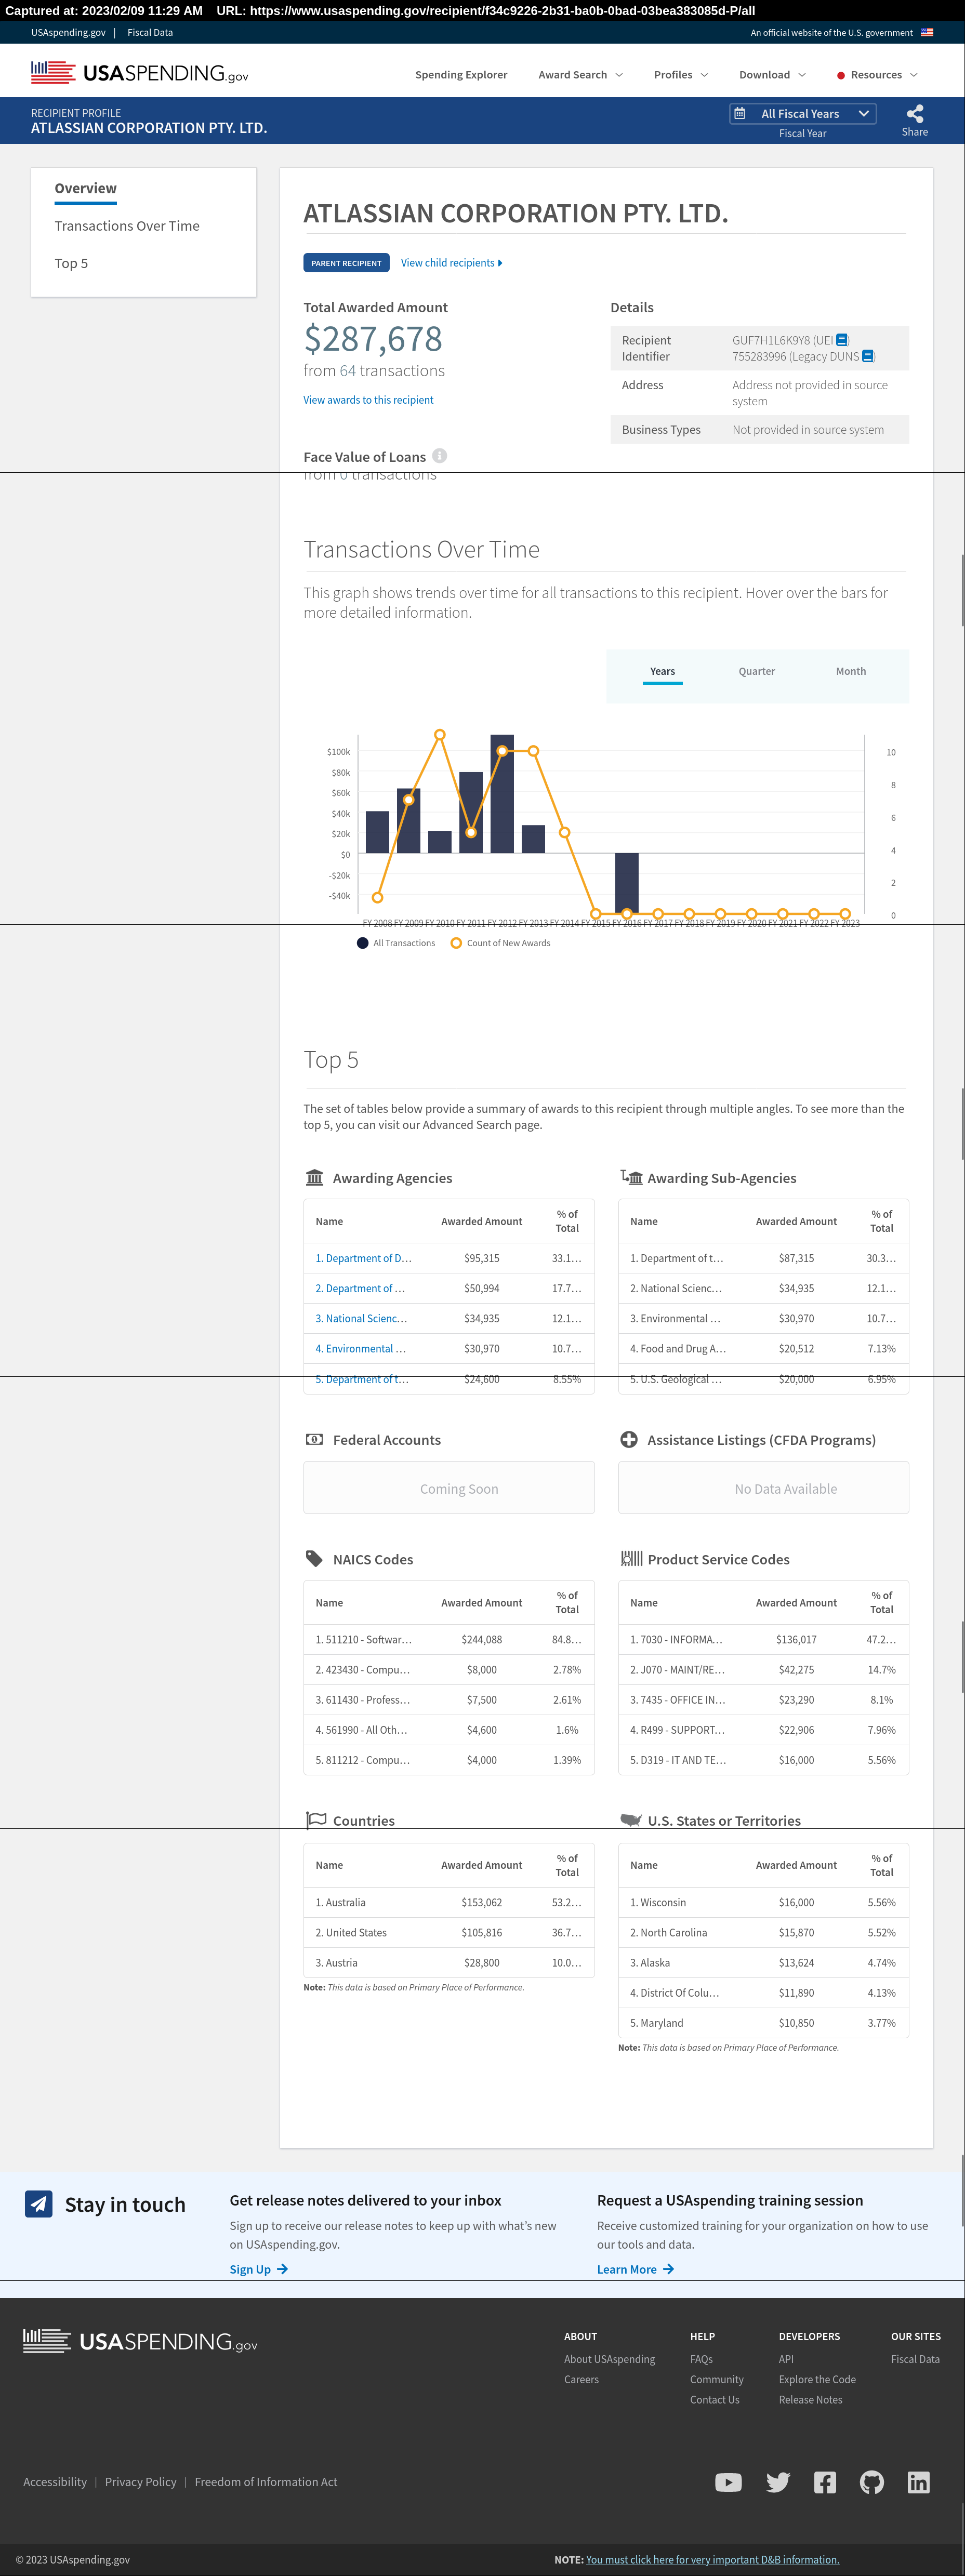
Task: Click the FY 2012 bar in chart
Action: pyautogui.click(x=502, y=794)
